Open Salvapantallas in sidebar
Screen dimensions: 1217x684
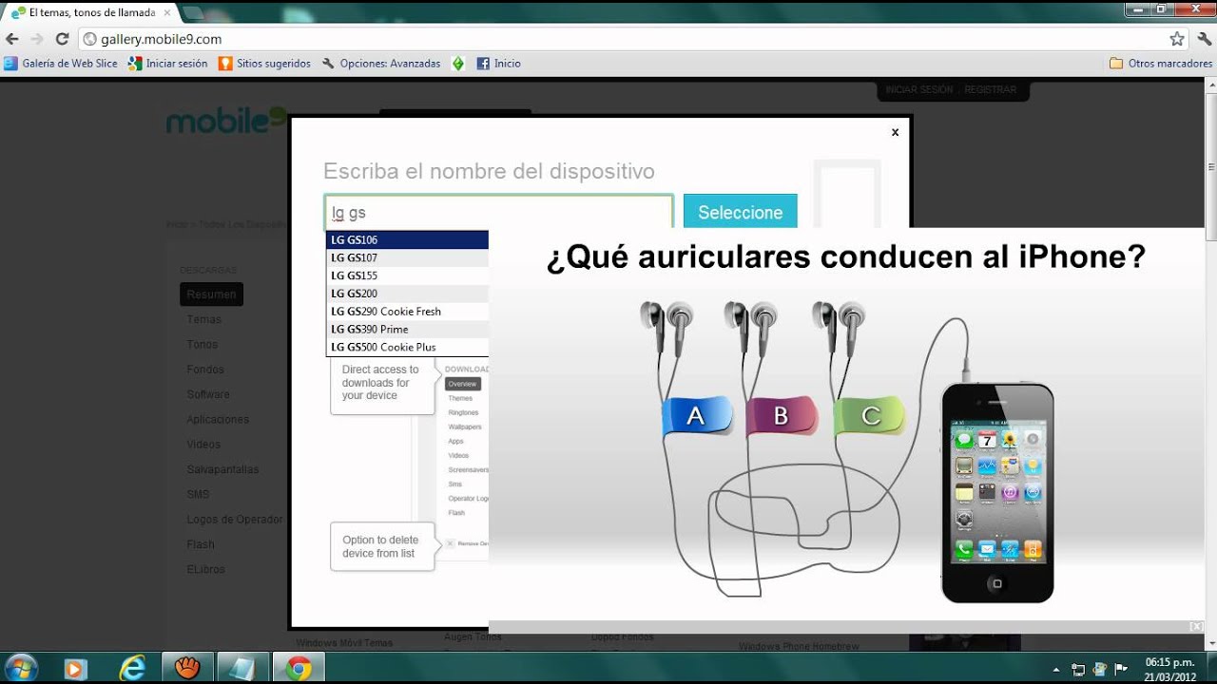pyautogui.click(x=222, y=469)
